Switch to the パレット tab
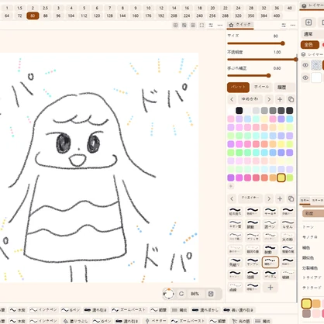 (x=238, y=87)
